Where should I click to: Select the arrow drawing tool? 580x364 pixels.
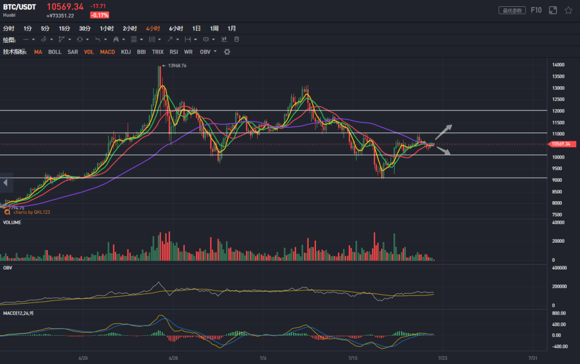170,39
